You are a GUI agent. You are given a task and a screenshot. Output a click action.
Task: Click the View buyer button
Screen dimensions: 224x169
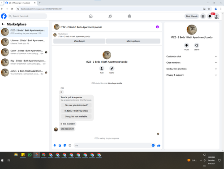click(79, 41)
